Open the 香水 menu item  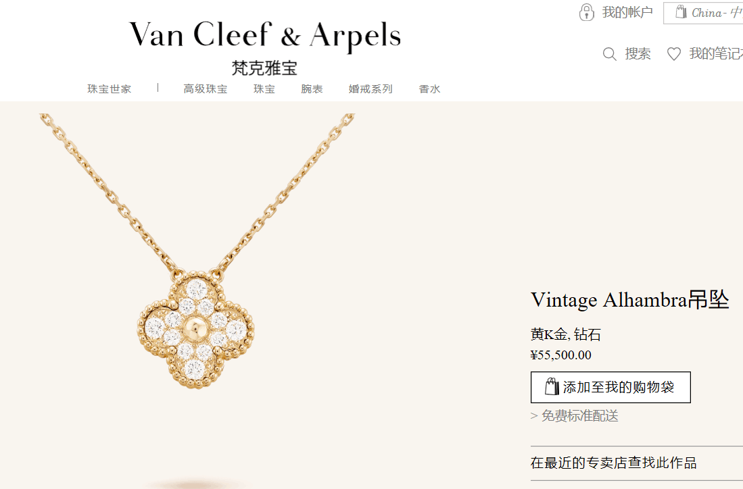tap(429, 89)
